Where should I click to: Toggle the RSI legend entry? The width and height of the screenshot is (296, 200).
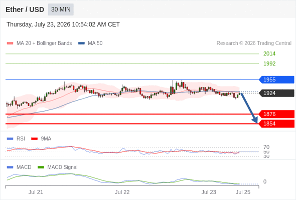(16, 138)
